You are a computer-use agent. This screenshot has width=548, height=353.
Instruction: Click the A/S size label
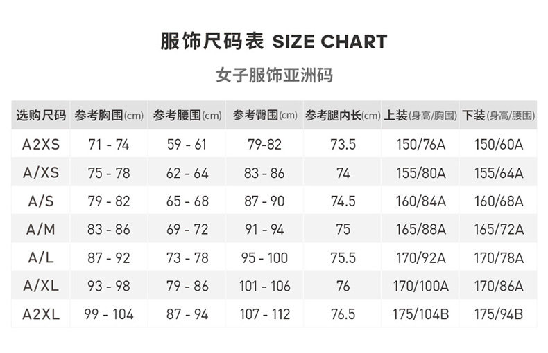41,201
